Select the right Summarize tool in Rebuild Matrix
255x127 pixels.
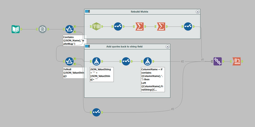point(161,26)
